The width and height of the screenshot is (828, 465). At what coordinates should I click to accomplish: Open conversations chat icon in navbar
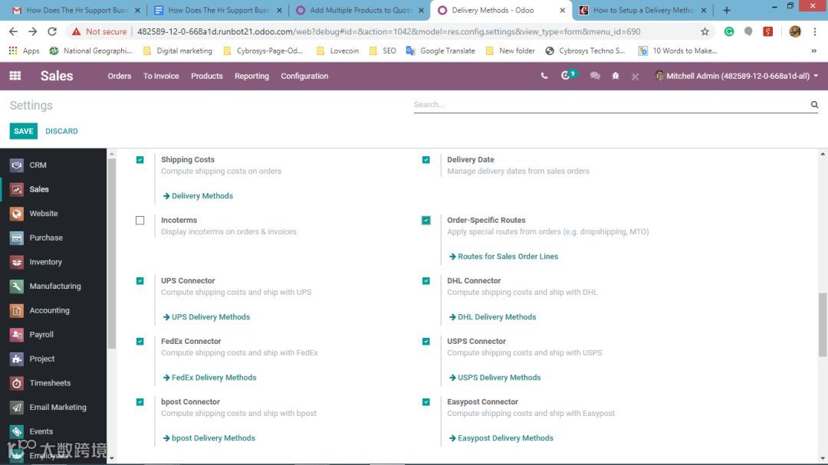(595, 76)
